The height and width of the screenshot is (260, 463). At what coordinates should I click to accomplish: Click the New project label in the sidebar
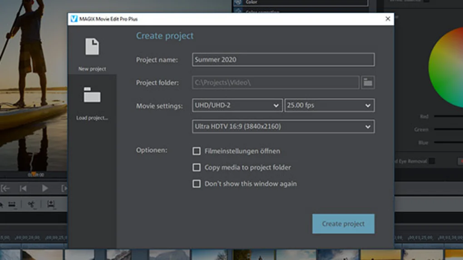(92, 69)
